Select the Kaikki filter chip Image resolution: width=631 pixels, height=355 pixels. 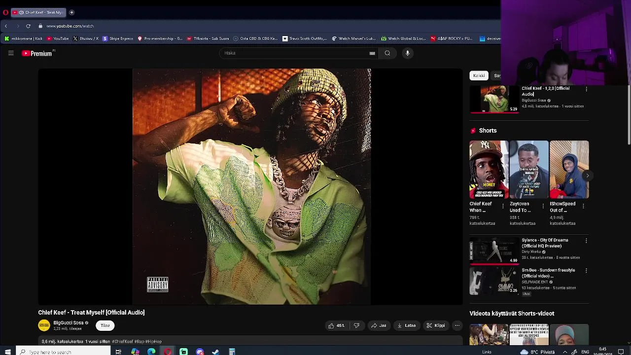479,75
